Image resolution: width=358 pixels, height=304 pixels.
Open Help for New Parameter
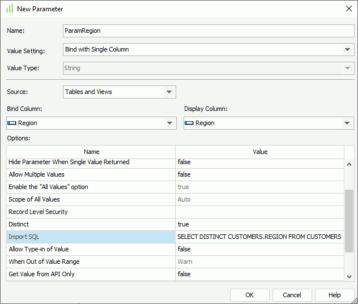[334, 295]
